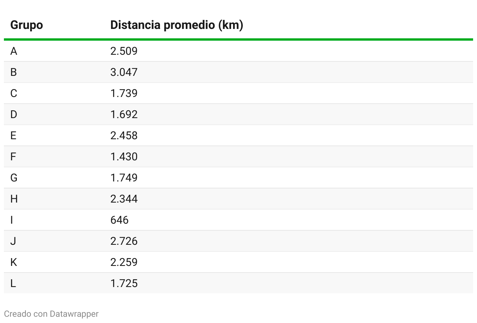The width and height of the screenshot is (477, 323).
Task: Click the value 2.259 in row K
Action: click(x=124, y=262)
